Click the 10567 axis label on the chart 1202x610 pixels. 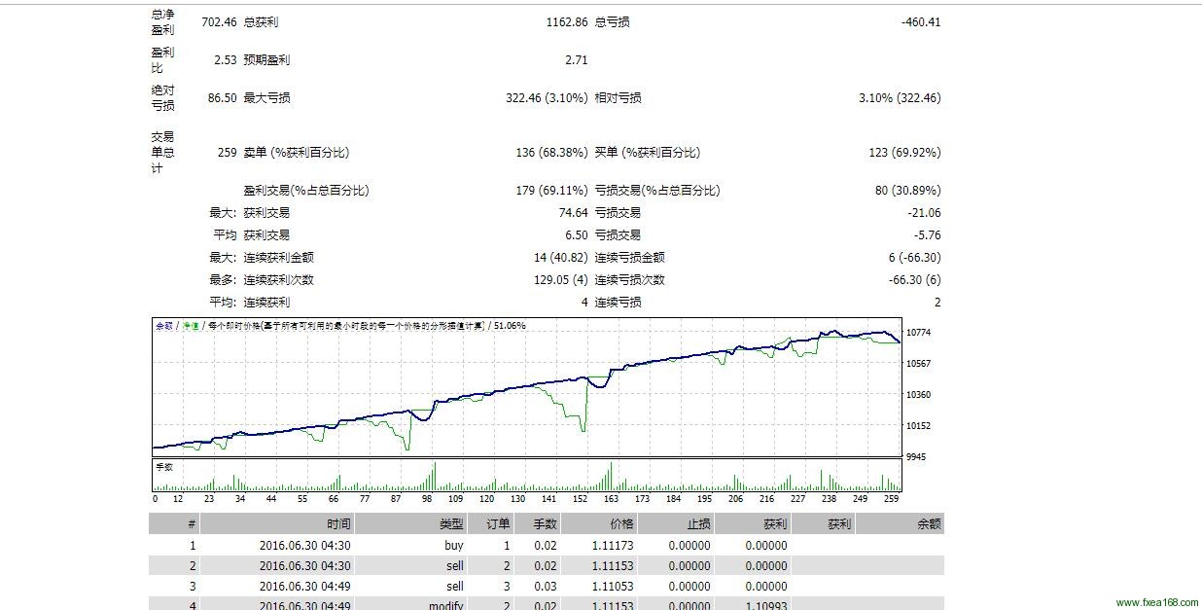click(918, 363)
